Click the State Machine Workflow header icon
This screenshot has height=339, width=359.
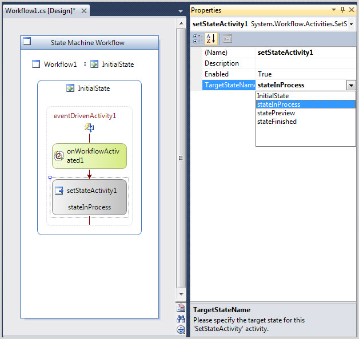(x=27, y=41)
